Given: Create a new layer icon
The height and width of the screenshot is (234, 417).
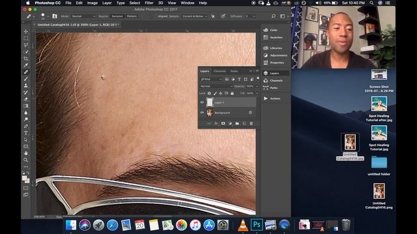Looking at the screenshot, I should coord(244,123).
